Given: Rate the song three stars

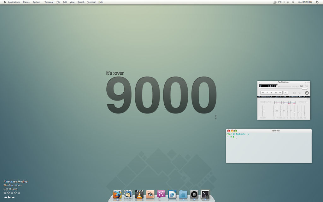Looking at the screenshot, I should point(12,193).
